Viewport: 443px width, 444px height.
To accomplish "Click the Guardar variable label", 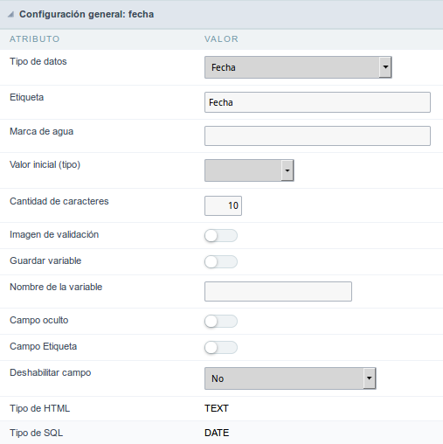I will click(x=45, y=260).
